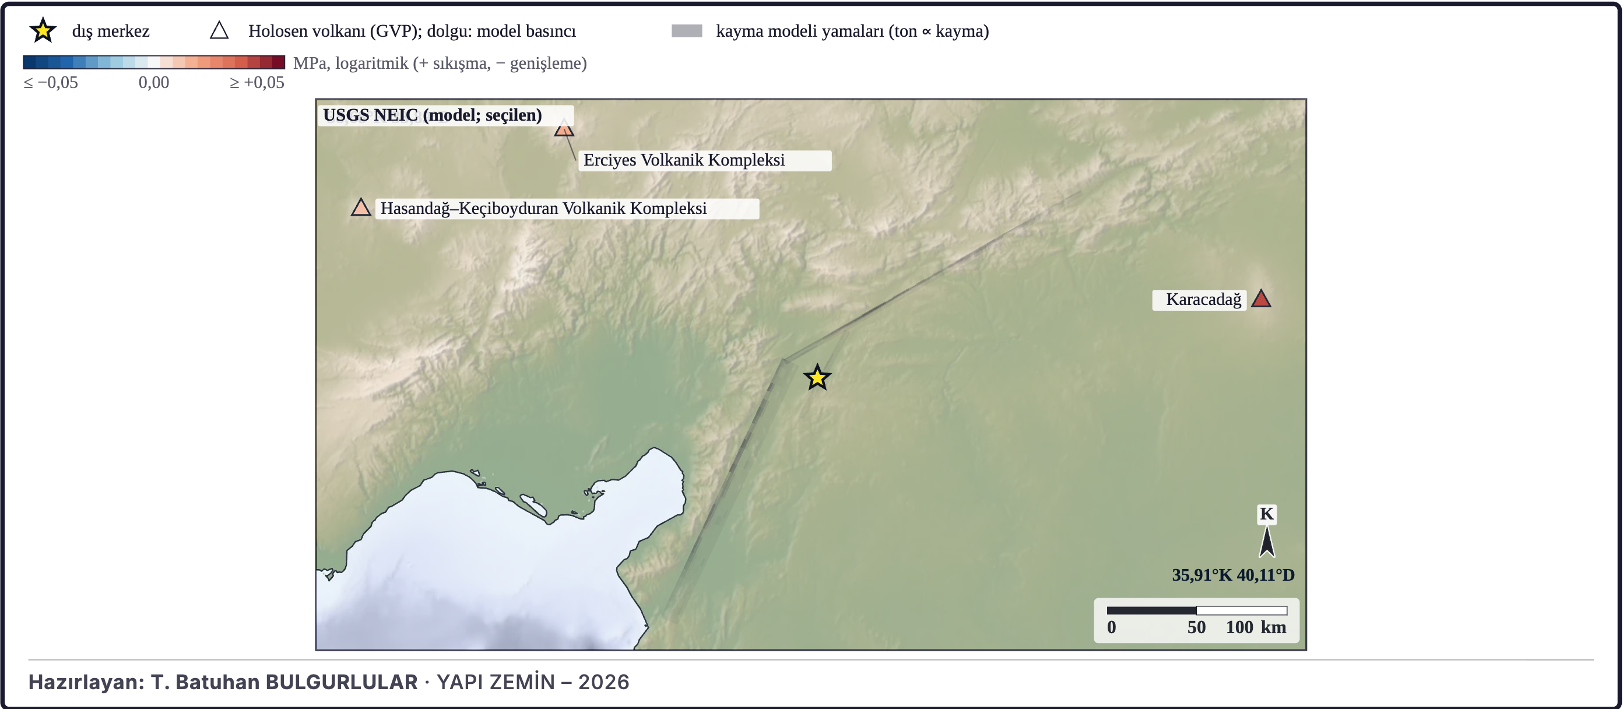
Task: Click the YAPI ZEMİN – 2026 footer text
Action: point(533,682)
